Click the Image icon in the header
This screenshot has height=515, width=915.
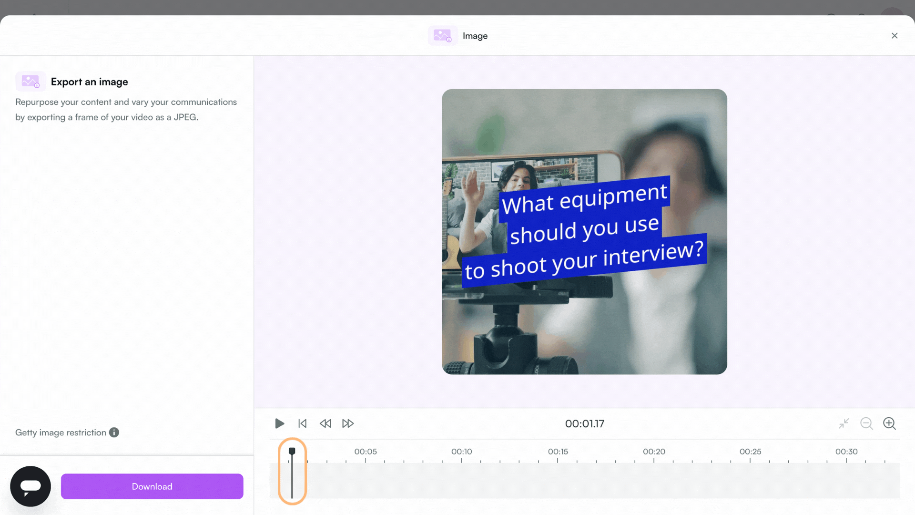[x=443, y=36]
